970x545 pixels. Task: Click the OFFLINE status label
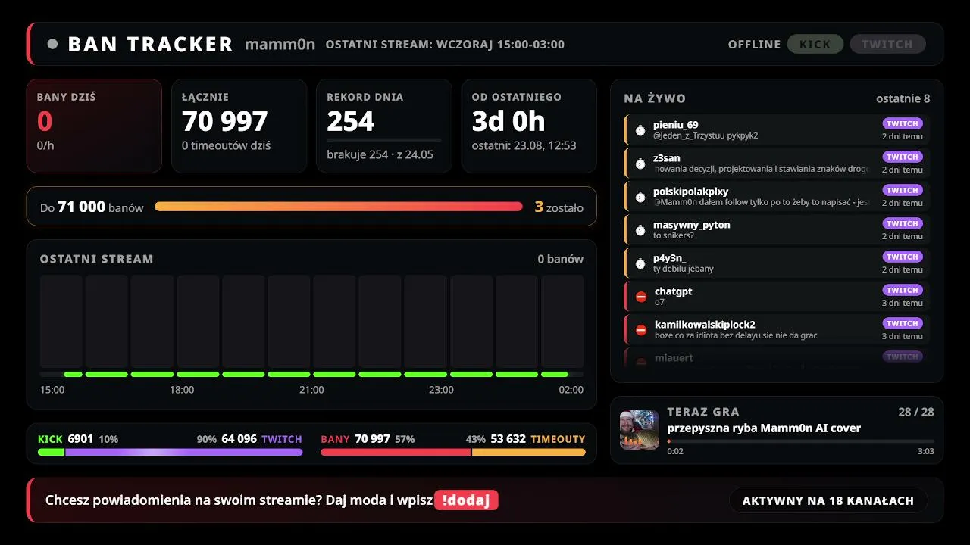[754, 45]
